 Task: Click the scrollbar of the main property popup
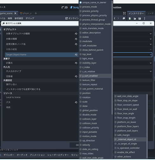click(x=112, y=58)
